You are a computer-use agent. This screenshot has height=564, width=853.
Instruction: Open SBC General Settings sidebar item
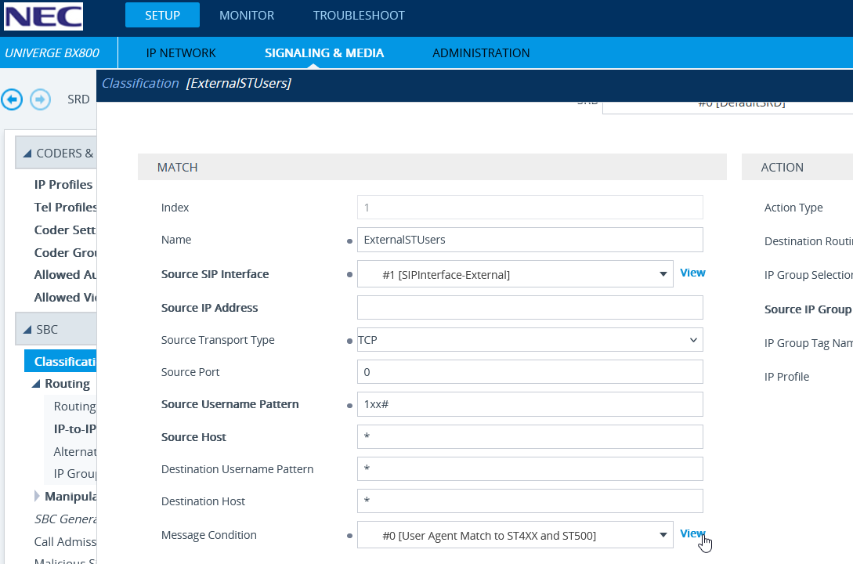point(65,519)
